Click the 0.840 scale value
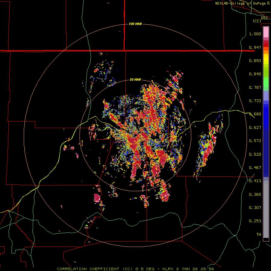 click(255, 74)
